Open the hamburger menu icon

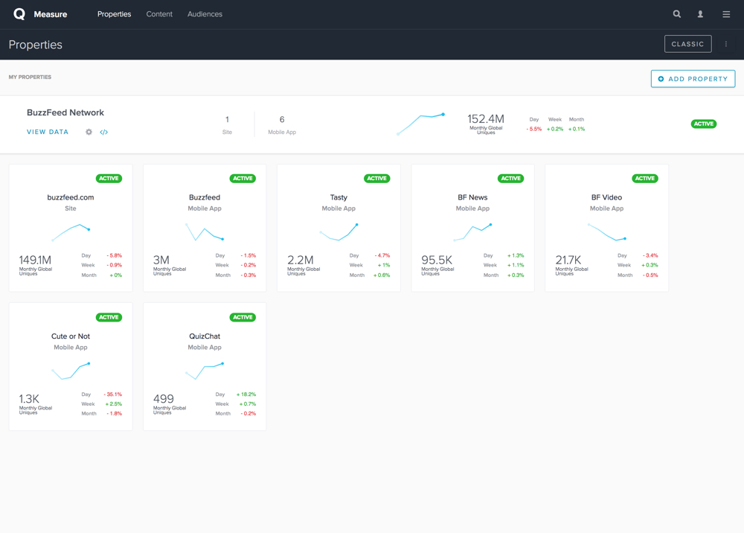(726, 14)
